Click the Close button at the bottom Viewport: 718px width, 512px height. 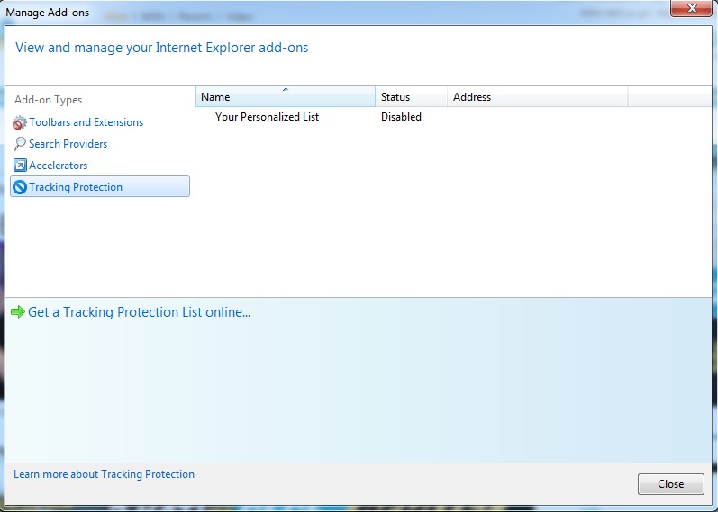pyautogui.click(x=671, y=484)
